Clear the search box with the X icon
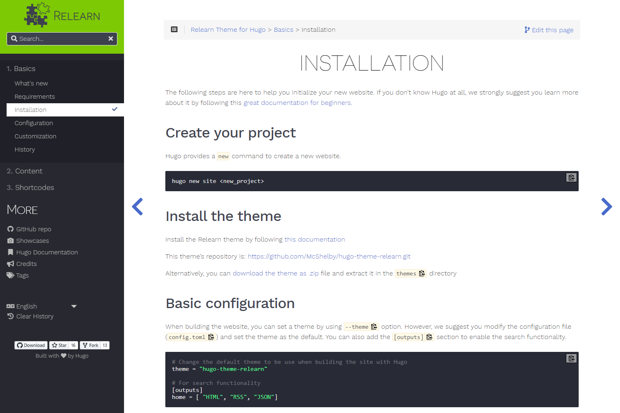 111,38
